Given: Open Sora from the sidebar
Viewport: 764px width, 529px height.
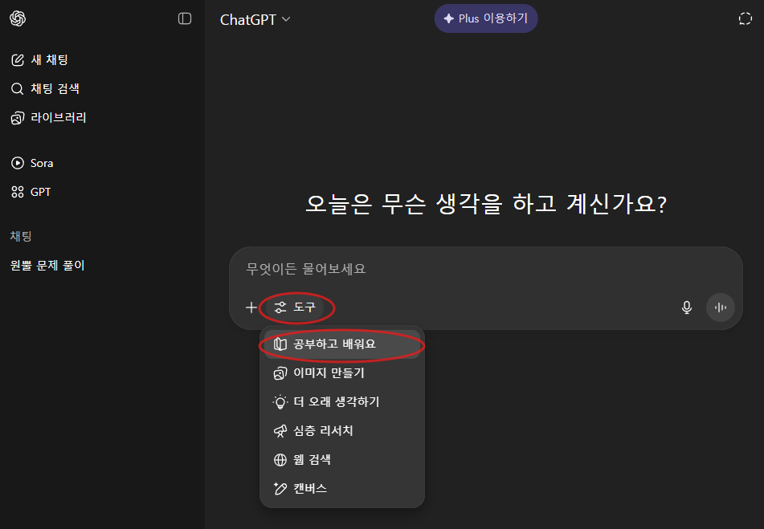Looking at the screenshot, I should click(32, 163).
